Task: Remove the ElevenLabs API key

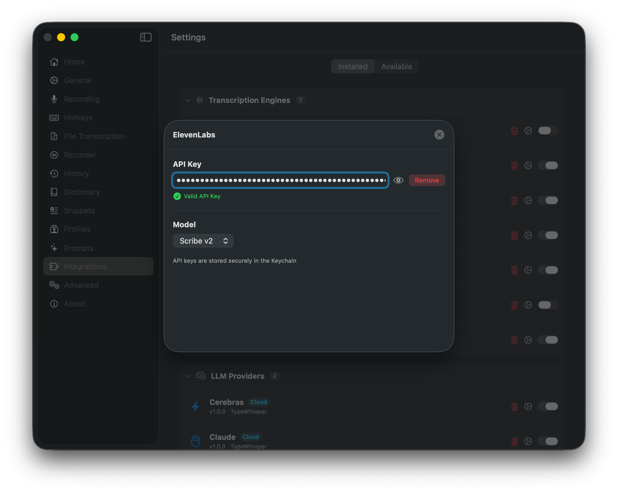Action: tap(427, 180)
